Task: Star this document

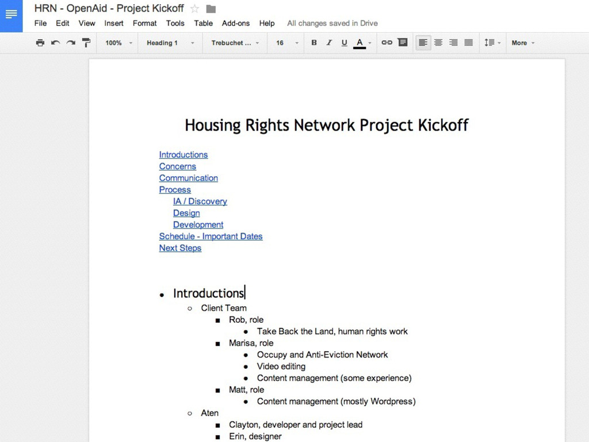Action: (195, 9)
